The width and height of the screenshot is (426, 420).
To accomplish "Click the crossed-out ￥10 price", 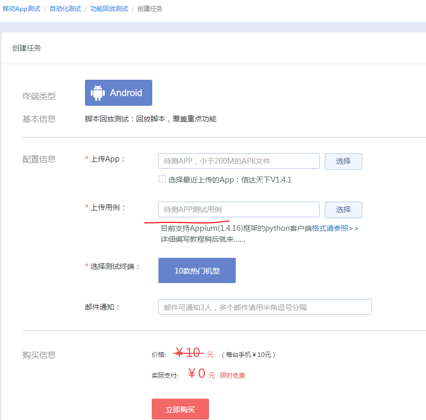I will pyautogui.click(x=188, y=353).
